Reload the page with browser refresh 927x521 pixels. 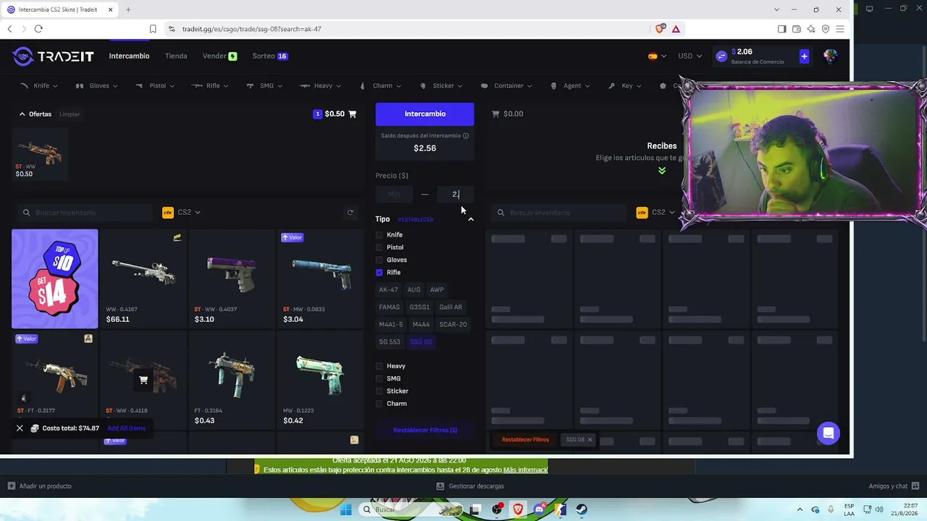(38, 29)
